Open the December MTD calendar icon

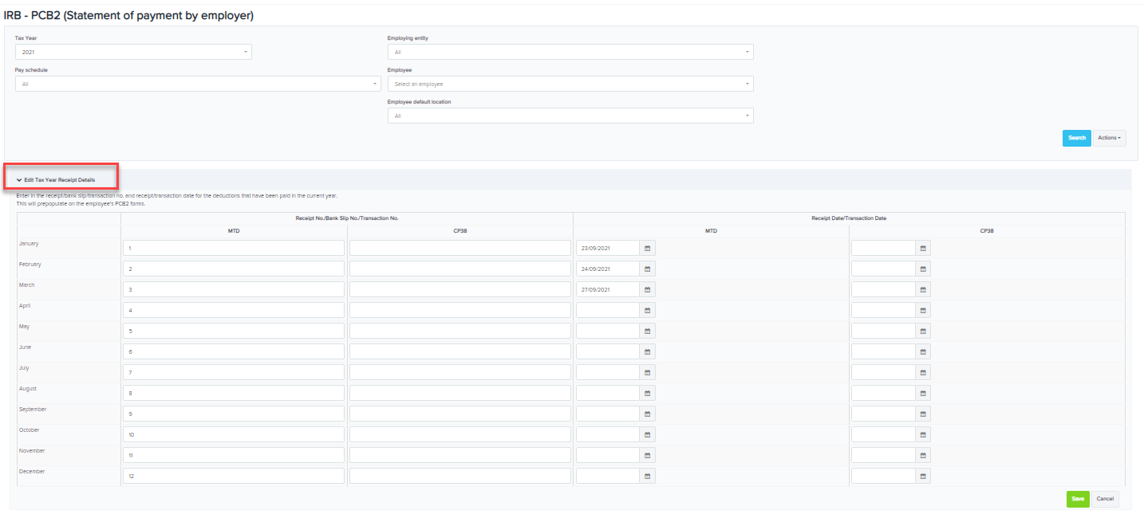tap(647, 476)
